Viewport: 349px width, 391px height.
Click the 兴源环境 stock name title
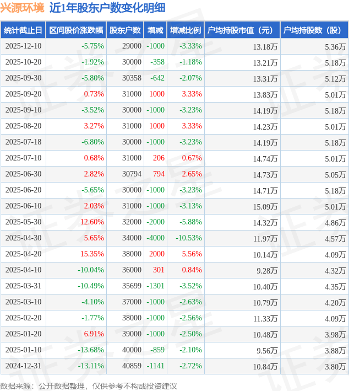tap(23, 8)
